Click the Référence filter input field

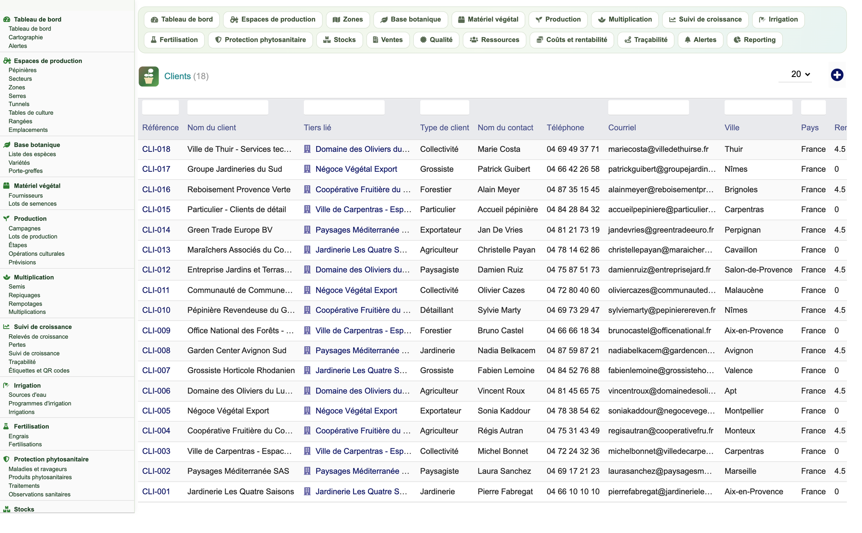160,108
